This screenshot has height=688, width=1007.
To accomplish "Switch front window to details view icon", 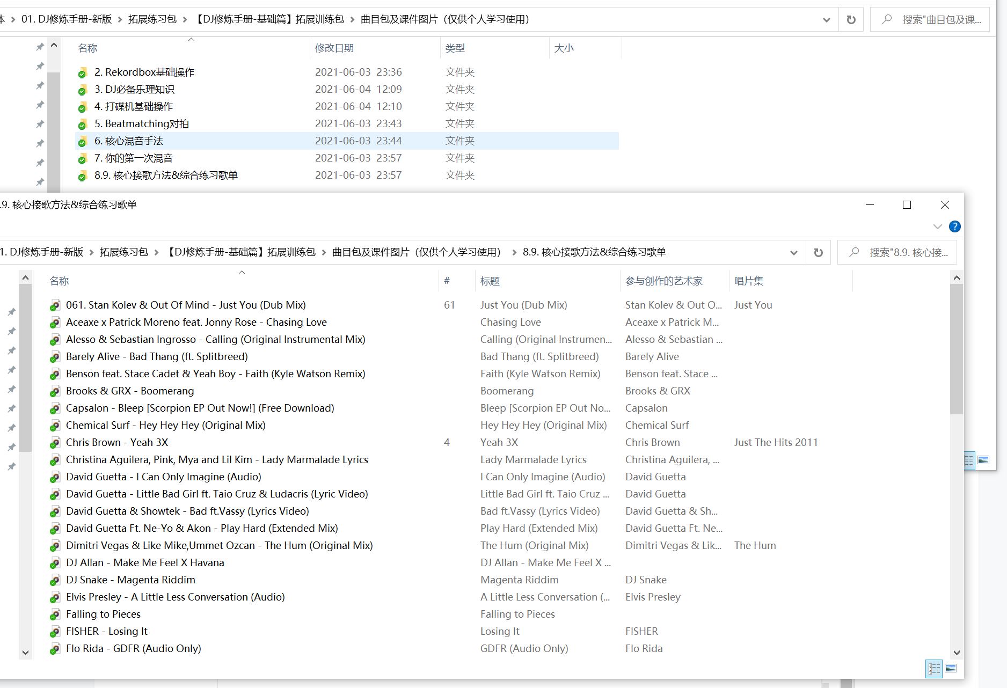I will (x=934, y=669).
